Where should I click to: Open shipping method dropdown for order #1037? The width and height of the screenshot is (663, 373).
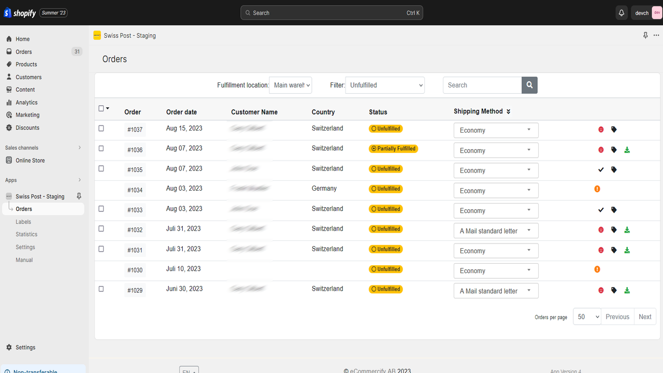point(496,130)
